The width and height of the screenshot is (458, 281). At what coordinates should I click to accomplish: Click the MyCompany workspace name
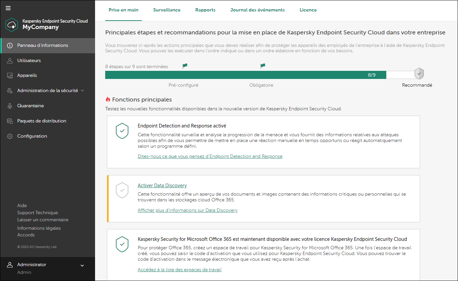41,27
